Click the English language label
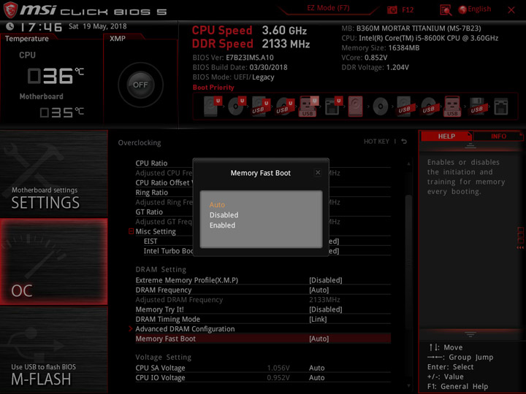Screen dimensions: 526x394 coord(479,9)
